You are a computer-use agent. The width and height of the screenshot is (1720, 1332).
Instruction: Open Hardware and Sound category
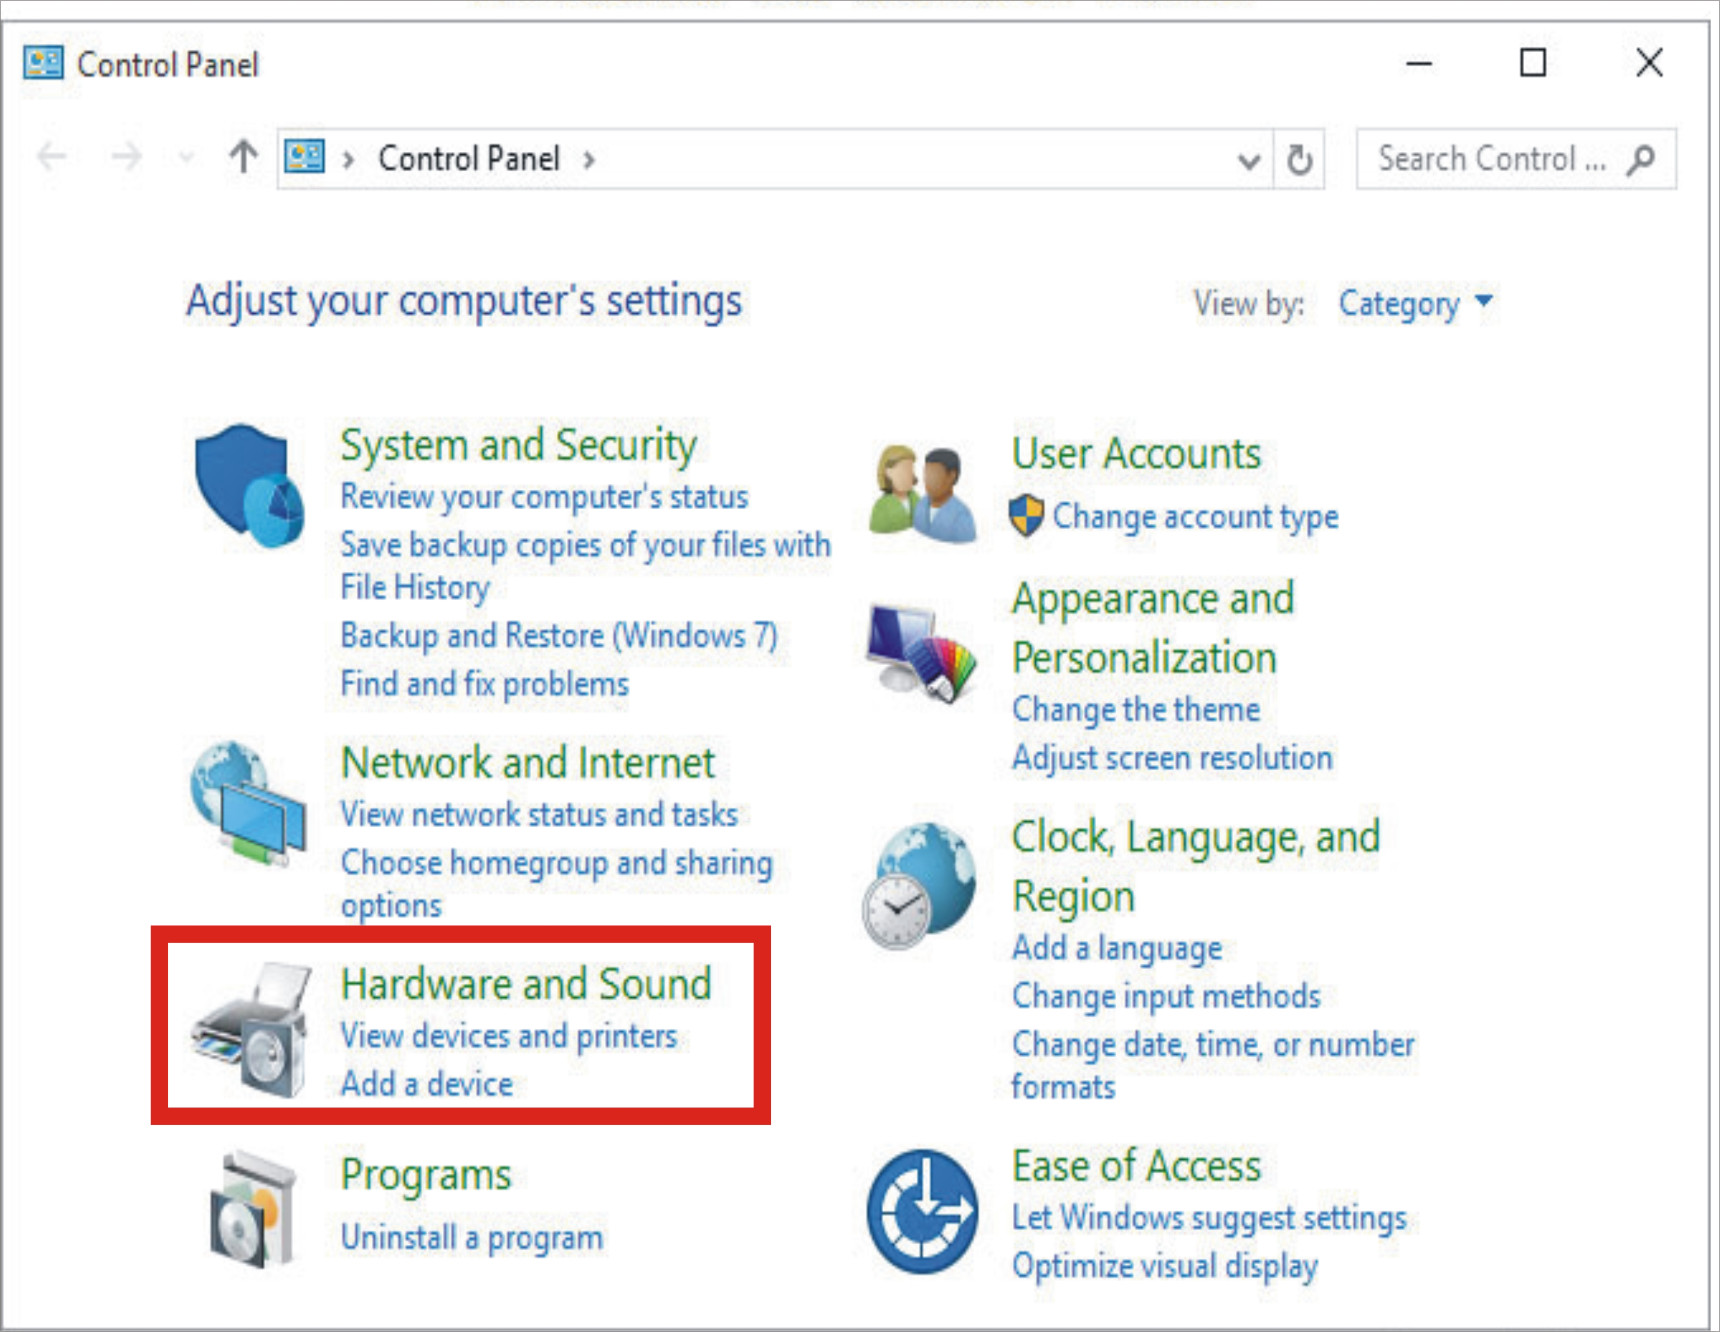tap(526, 984)
